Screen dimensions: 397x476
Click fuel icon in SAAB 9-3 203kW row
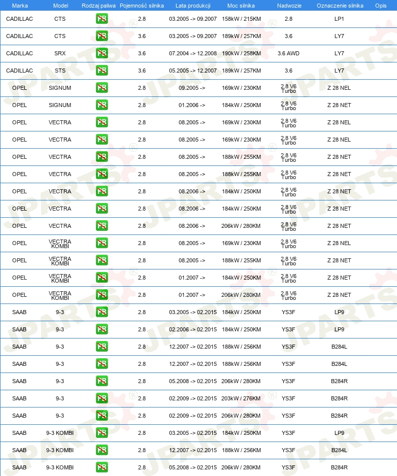click(102, 398)
